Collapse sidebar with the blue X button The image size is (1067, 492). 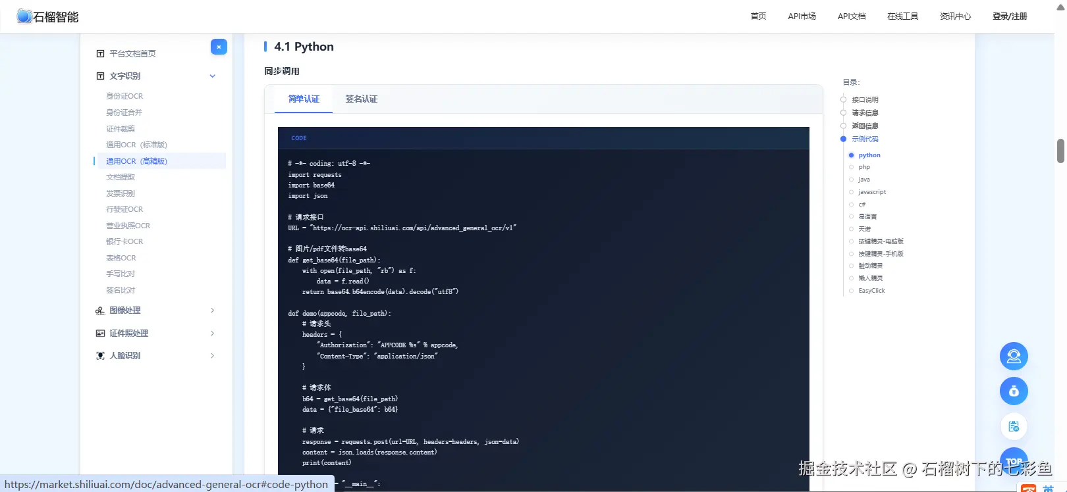219,47
